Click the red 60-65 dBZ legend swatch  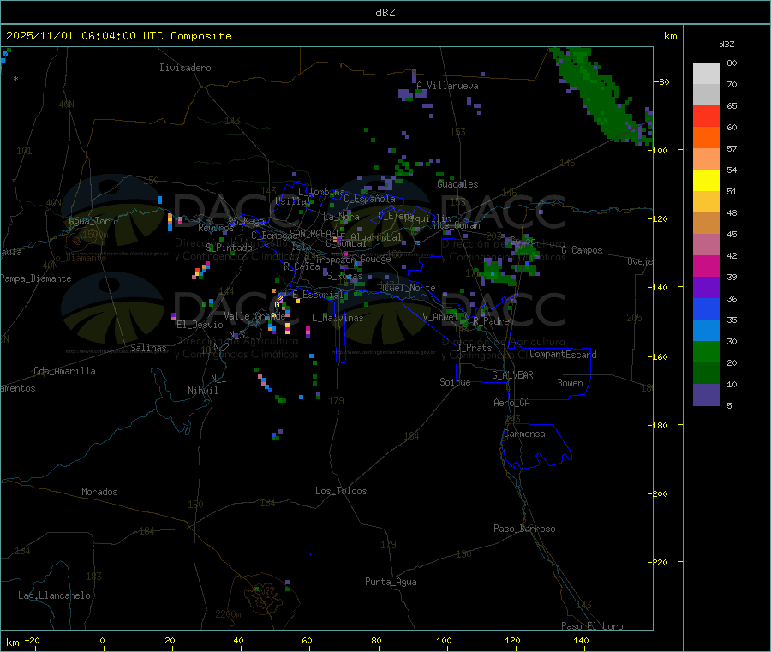coord(706,116)
